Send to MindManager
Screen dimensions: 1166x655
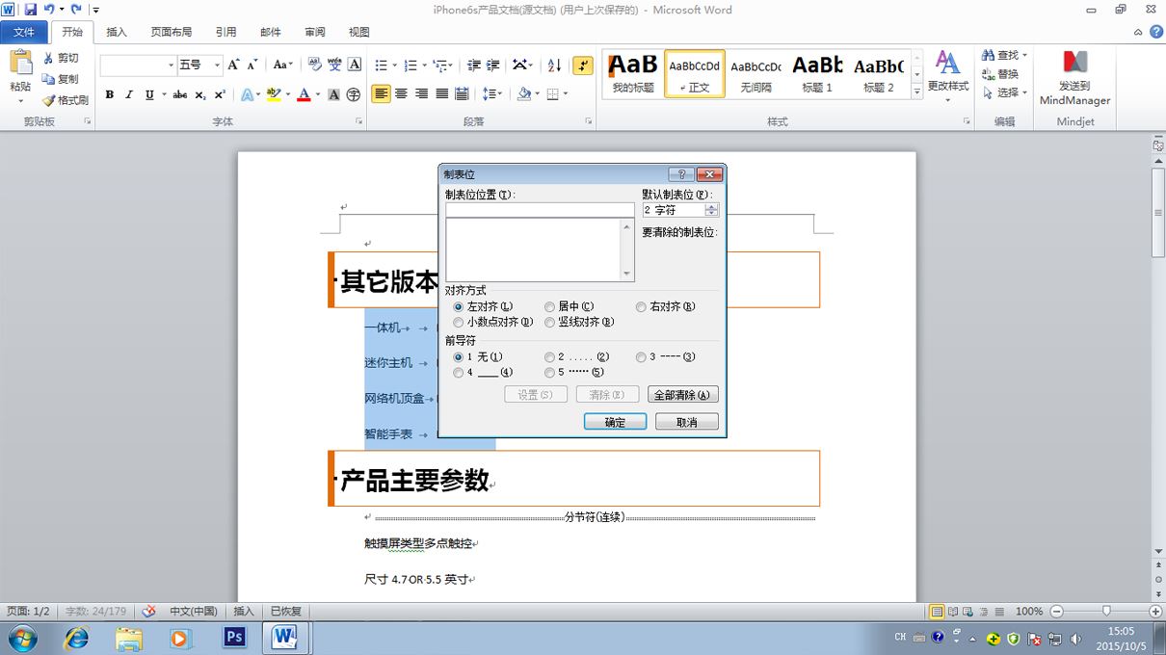[x=1074, y=79]
